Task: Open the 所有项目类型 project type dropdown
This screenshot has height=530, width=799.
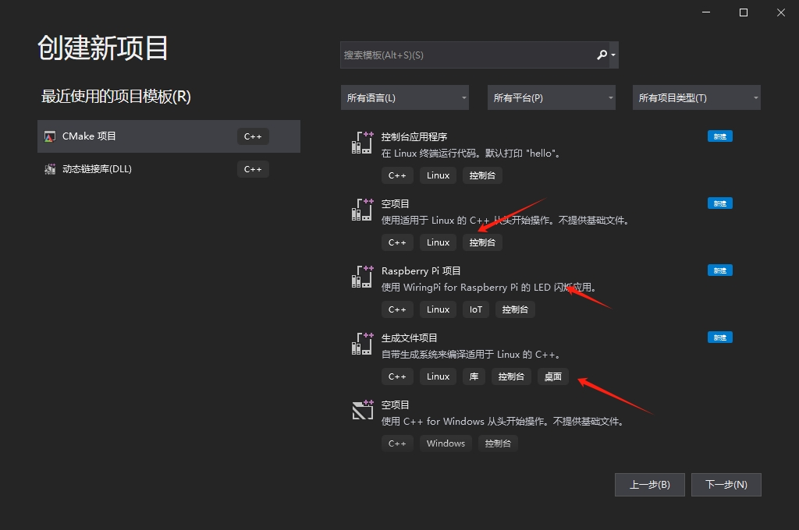Action: [697, 97]
